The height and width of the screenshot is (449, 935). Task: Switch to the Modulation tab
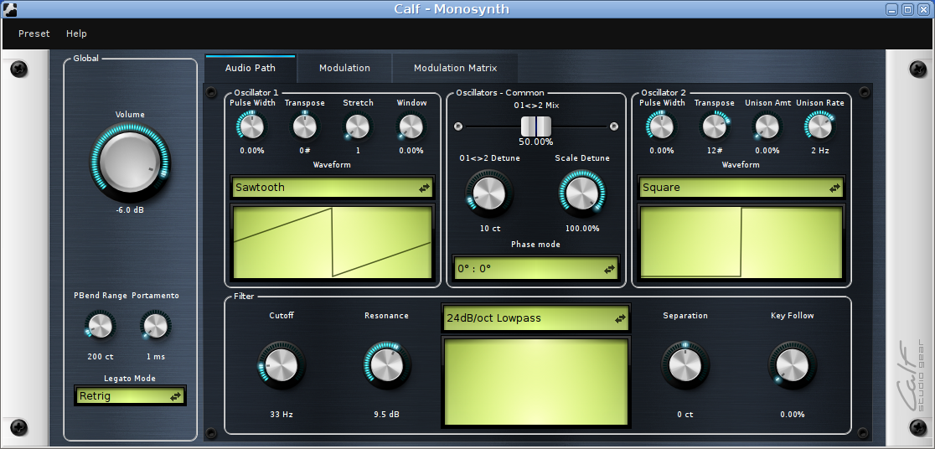point(344,68)
